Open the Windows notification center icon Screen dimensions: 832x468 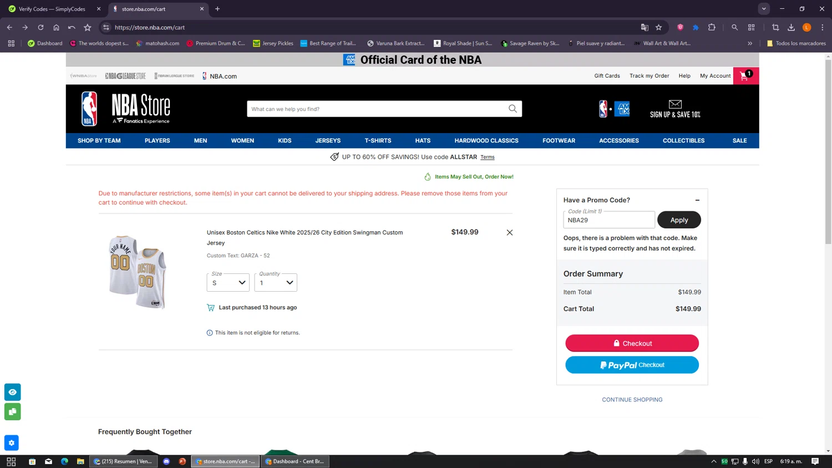[815, 461]
